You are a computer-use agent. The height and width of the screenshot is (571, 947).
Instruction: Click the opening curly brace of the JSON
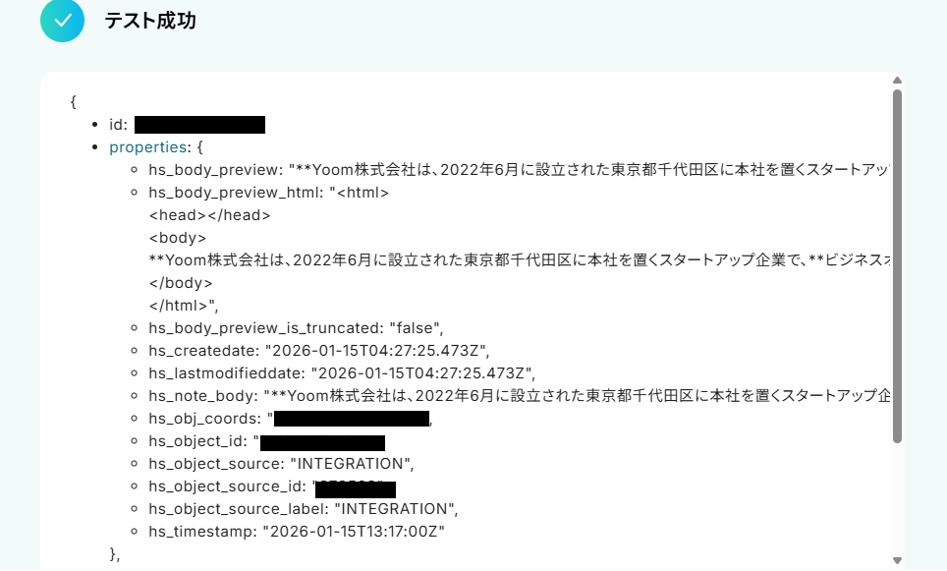click(73, 101)
